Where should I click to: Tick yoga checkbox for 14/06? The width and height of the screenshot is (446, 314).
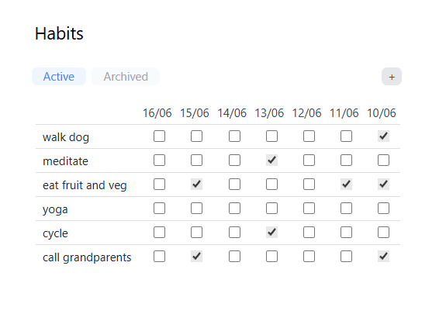pos(234,209)
